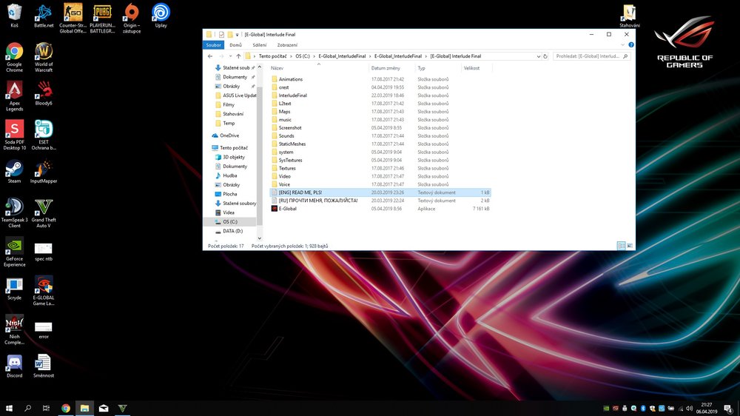Switch to details view in status bar
This screenshot has width=740, height=416.
point(621,246)
